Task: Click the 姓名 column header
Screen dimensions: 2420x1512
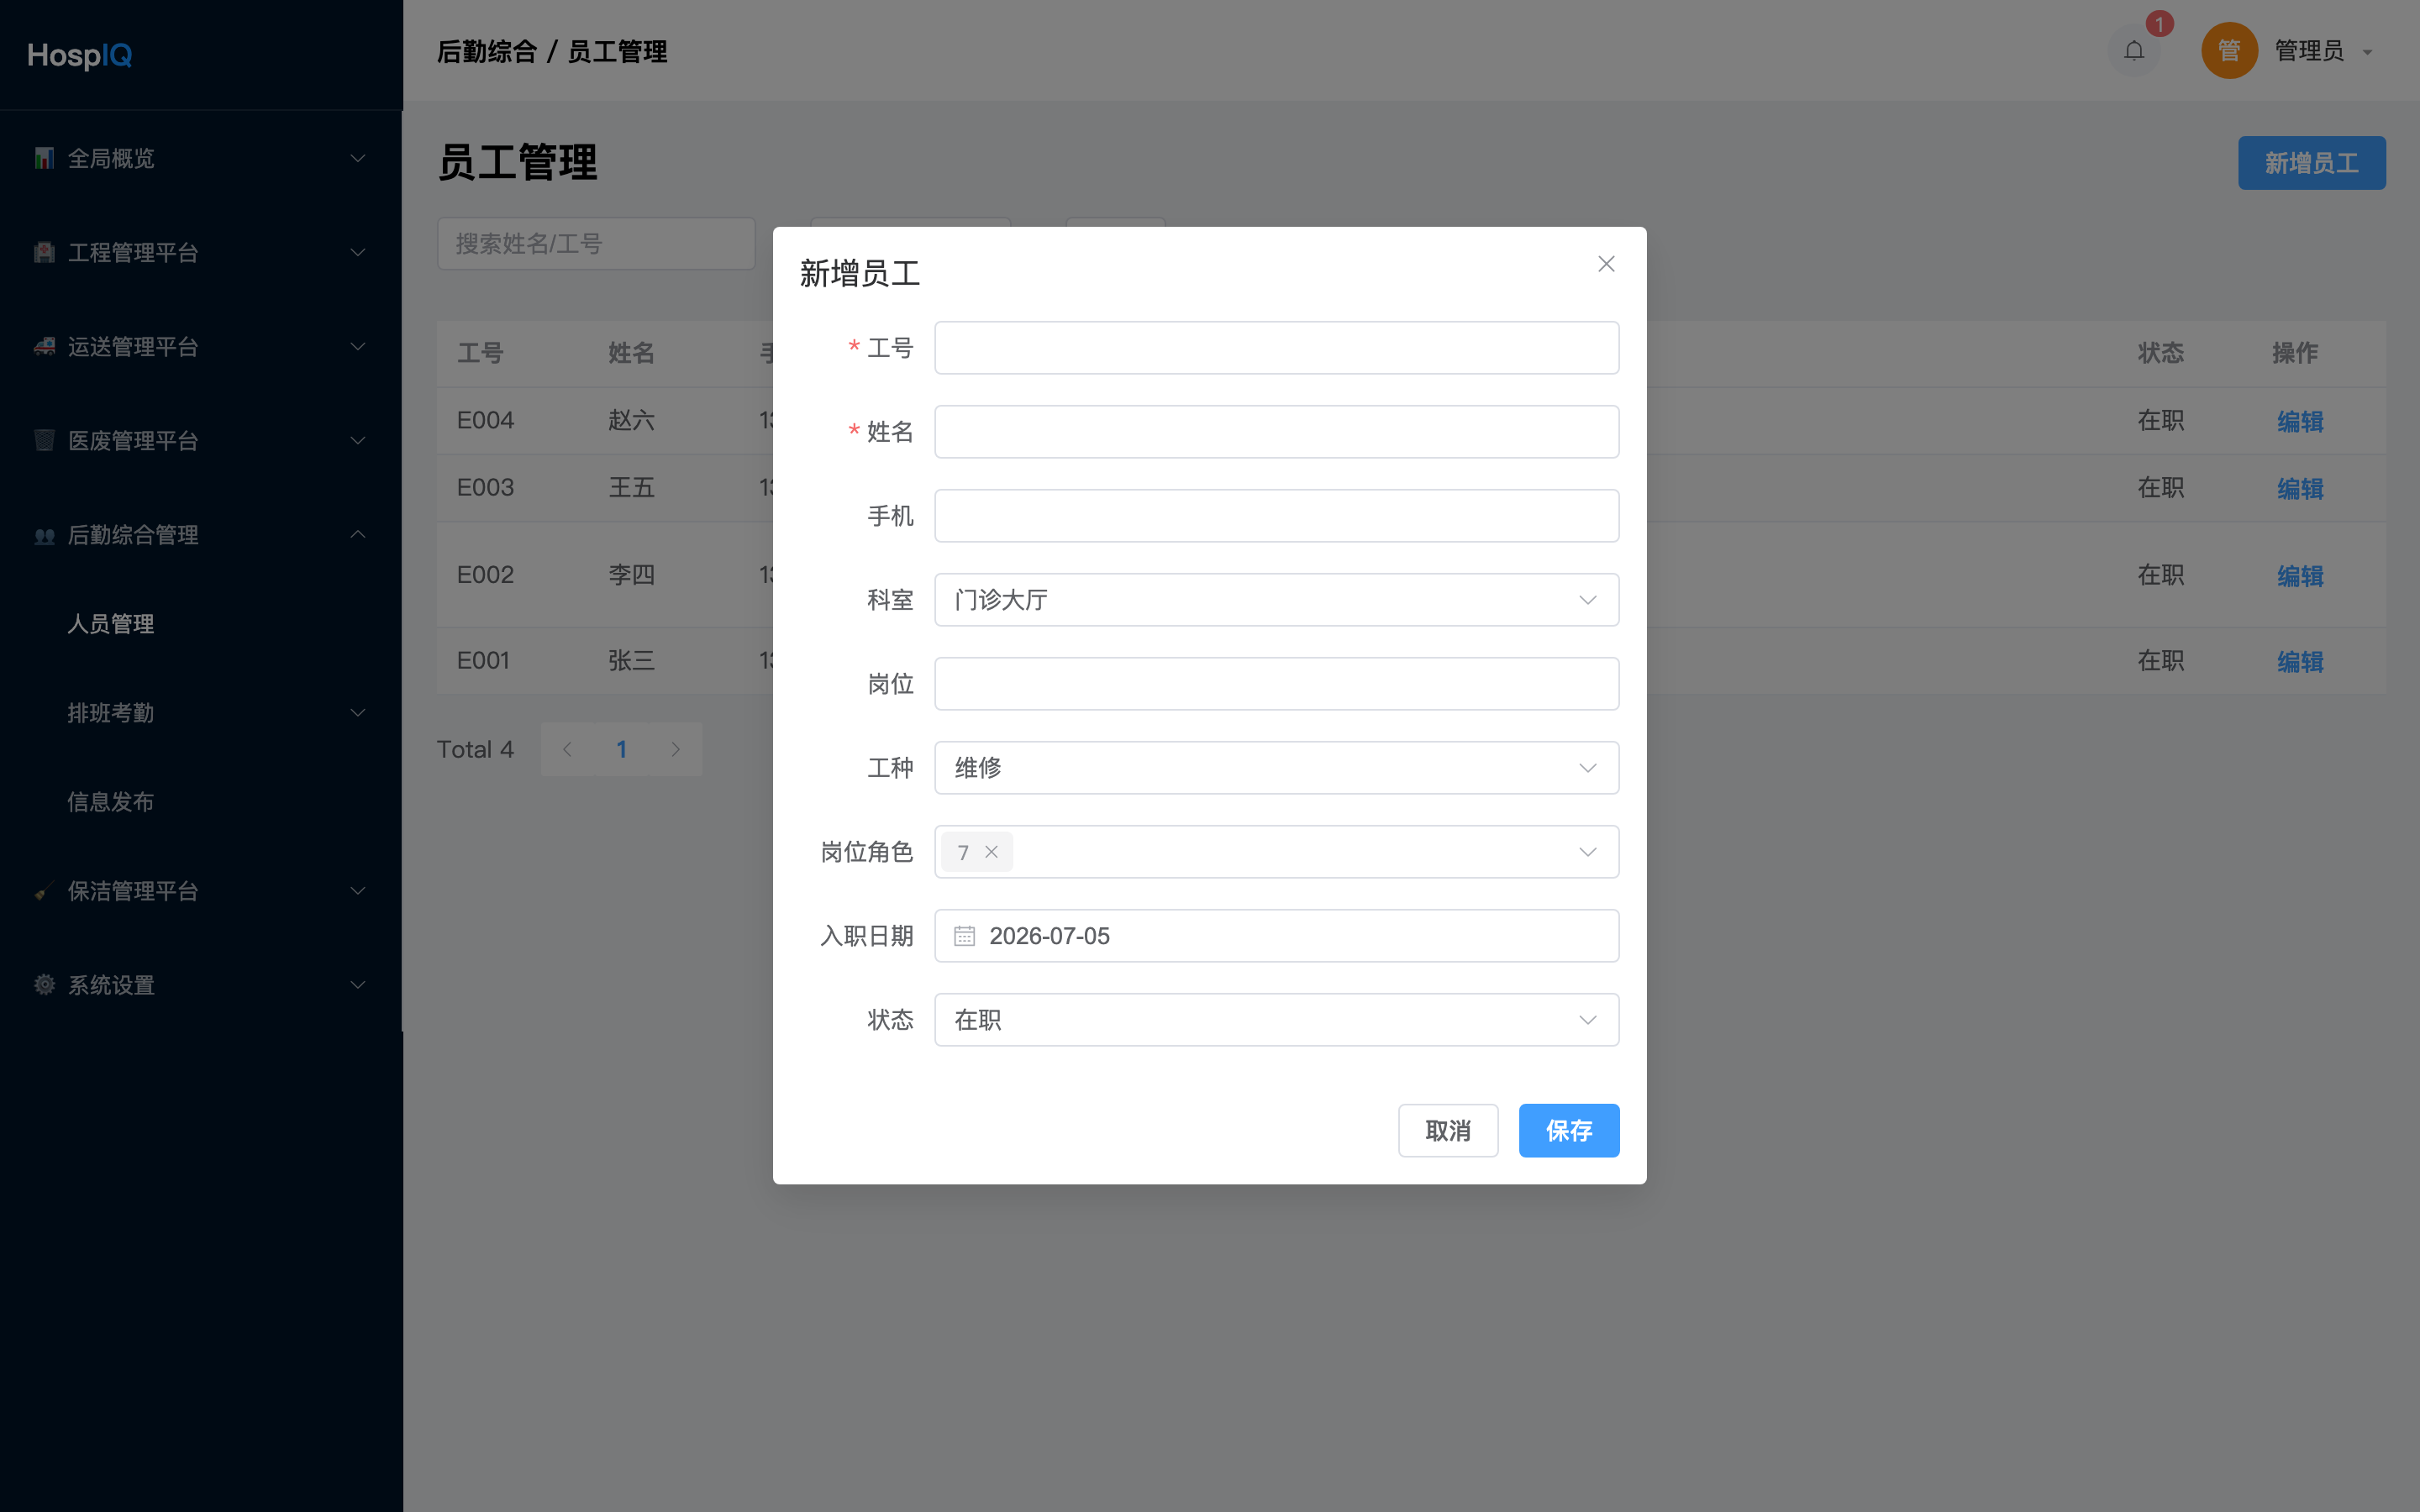Action: [x=631, y=353]
